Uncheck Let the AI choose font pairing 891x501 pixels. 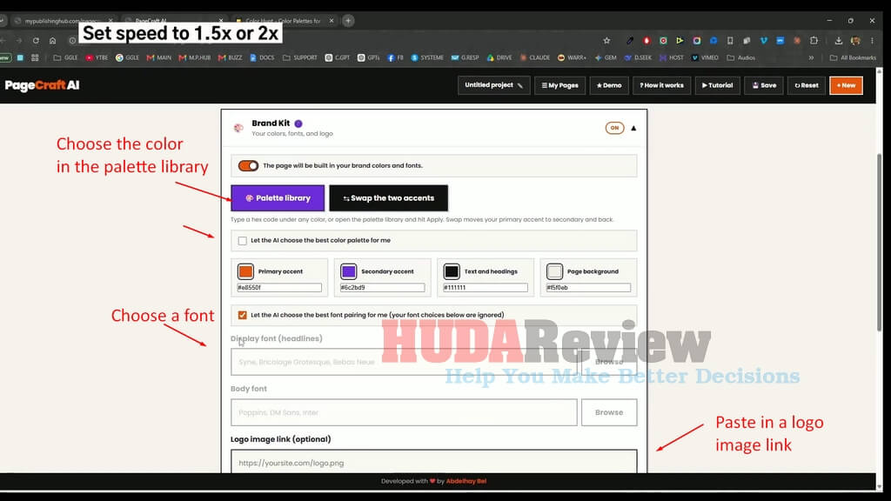[x=243, y=315]
